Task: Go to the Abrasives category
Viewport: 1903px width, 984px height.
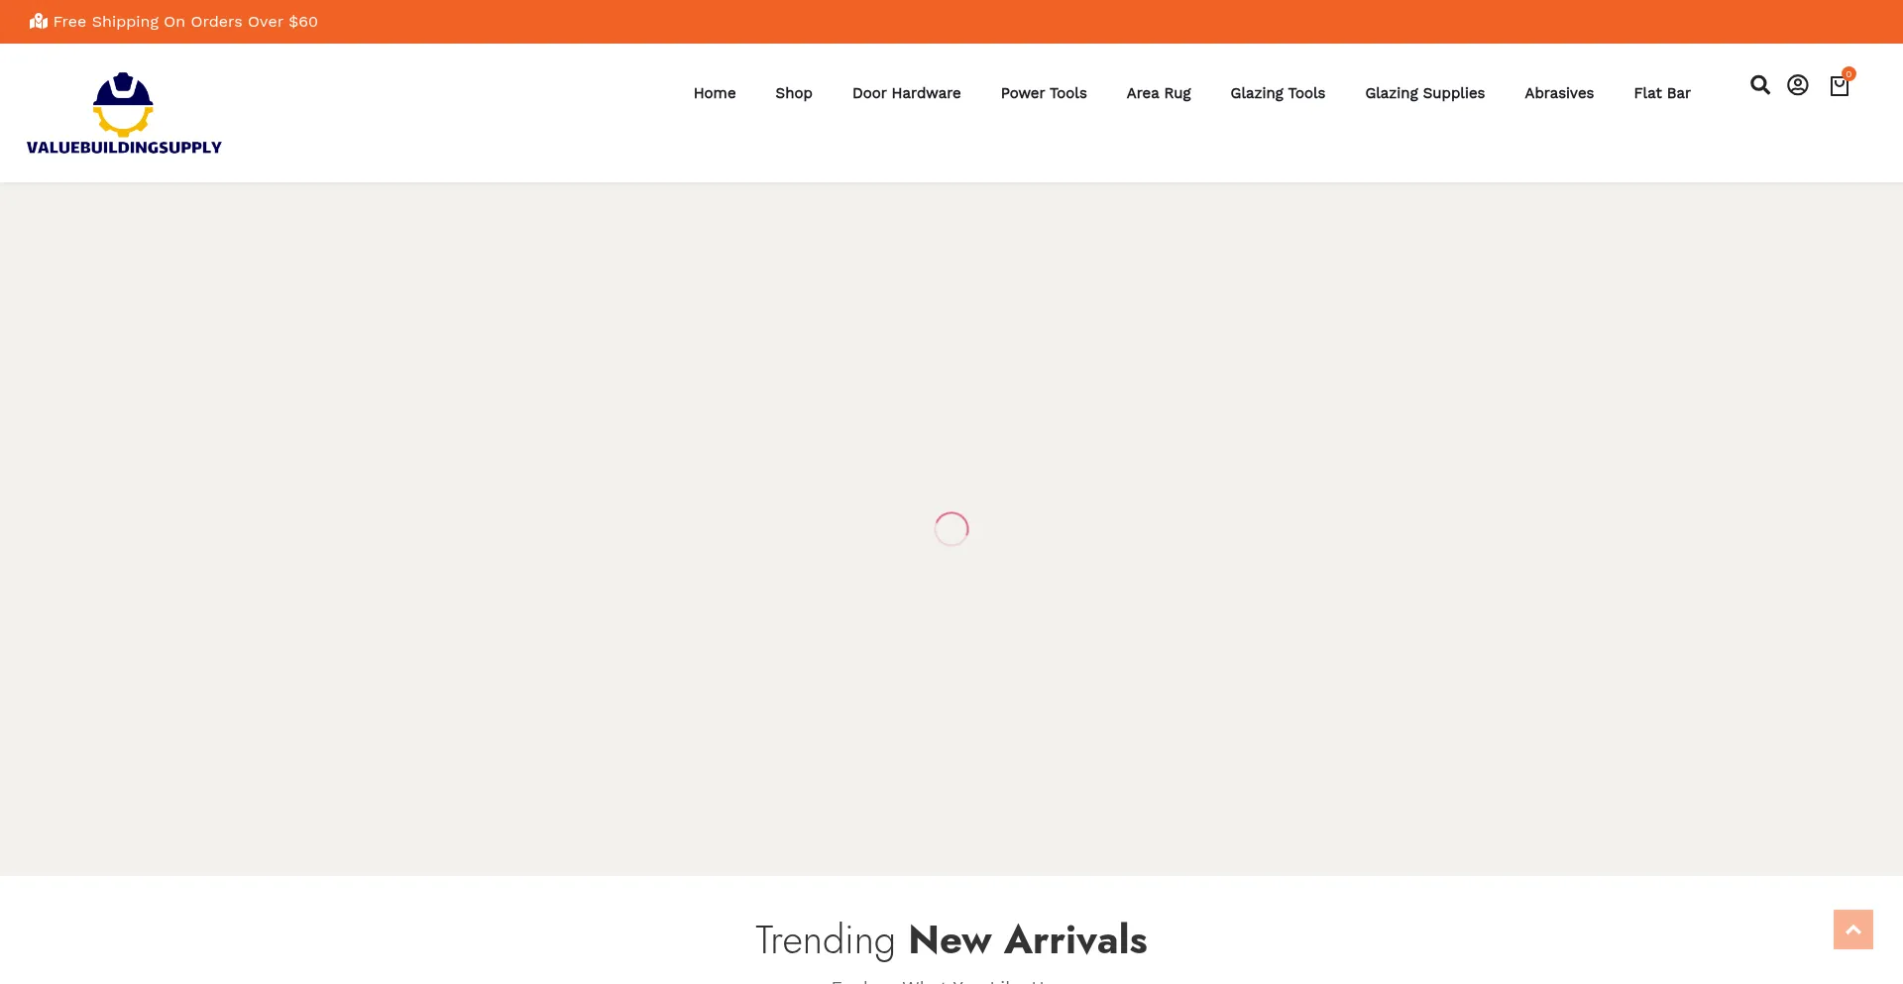Action: [x=1559, y=93]
